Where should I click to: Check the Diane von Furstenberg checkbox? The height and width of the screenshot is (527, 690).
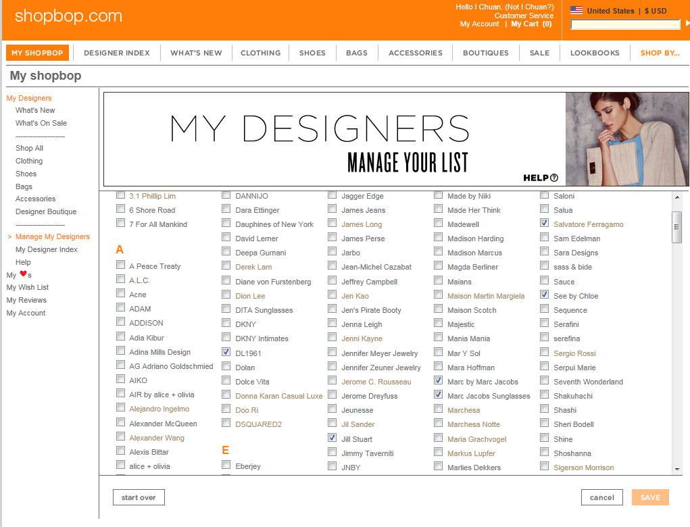tap(226, 280)
